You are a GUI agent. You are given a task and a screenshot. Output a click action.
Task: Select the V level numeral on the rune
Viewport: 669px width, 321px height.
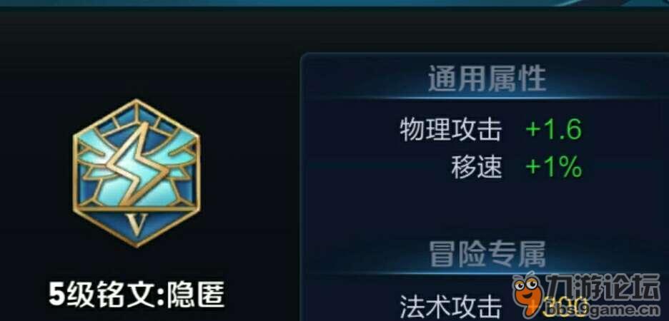point(137,225)
